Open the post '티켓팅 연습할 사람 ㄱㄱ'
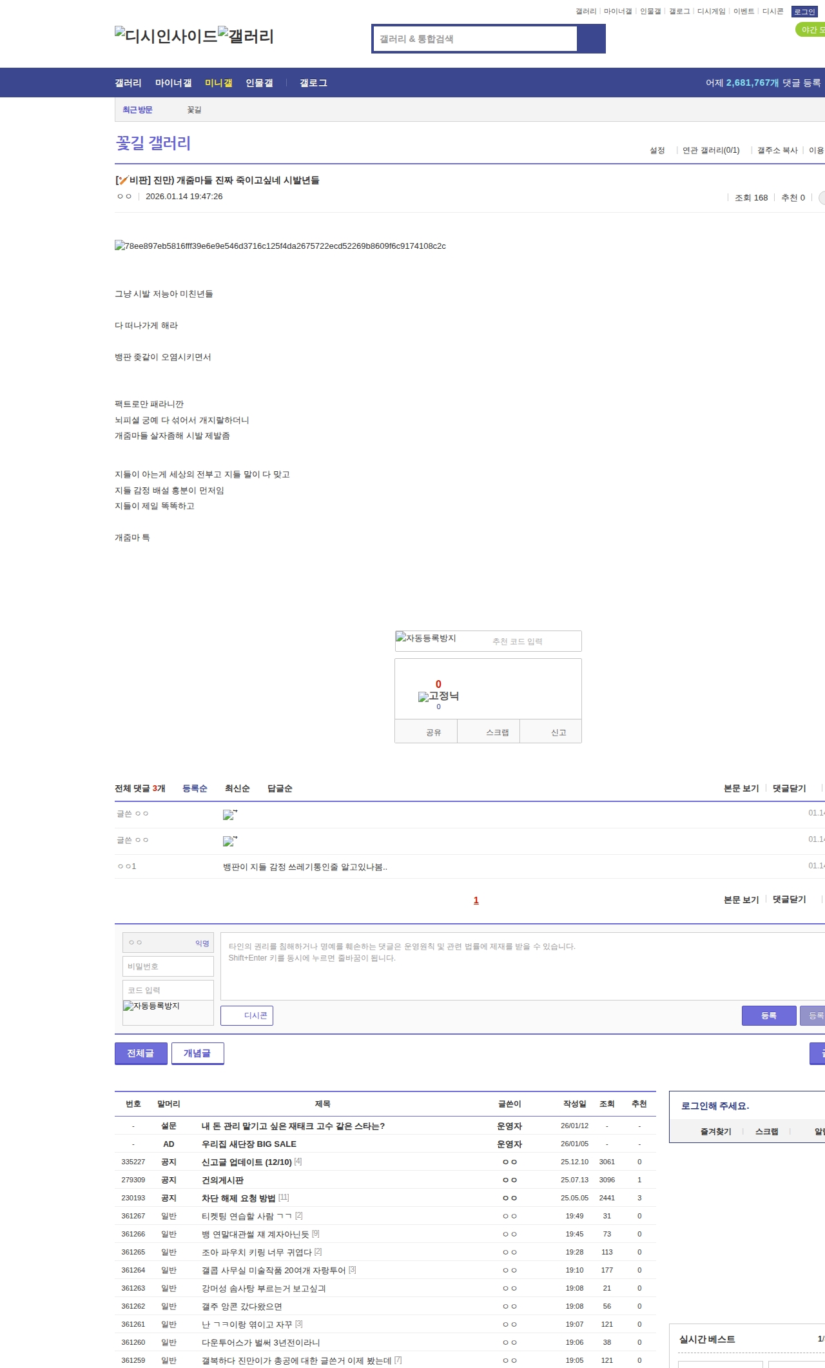Image resolution: width=825 pixels, height=1368 pixels. pos(247,1216)
